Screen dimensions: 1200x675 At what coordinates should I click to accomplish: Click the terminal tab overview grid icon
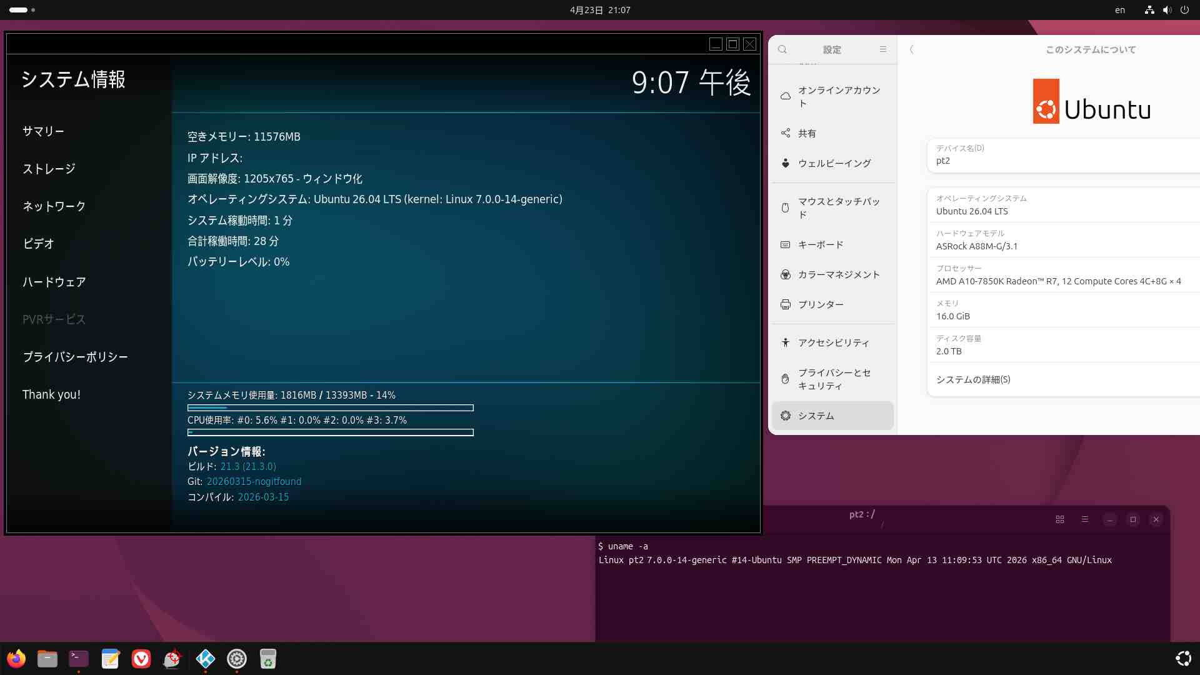[x=1060, y=519]
